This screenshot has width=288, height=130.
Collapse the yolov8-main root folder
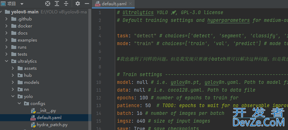(x=1, y=12)
